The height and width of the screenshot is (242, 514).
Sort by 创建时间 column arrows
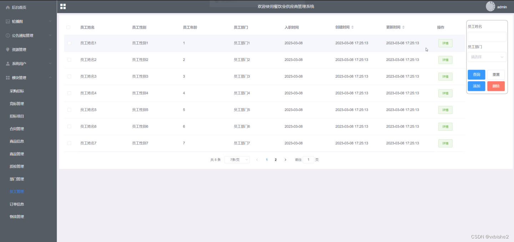(x=353, y=27)
